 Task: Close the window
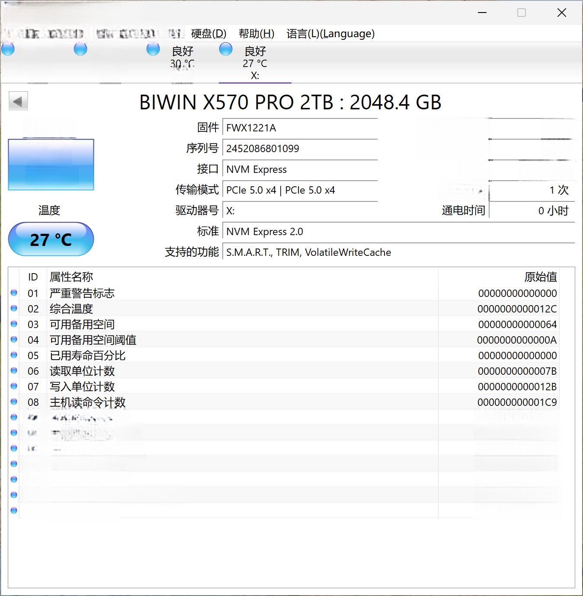click(562, 13)
